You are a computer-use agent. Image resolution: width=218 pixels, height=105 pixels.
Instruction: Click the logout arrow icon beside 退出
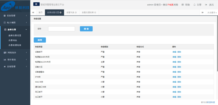(206, 5)
